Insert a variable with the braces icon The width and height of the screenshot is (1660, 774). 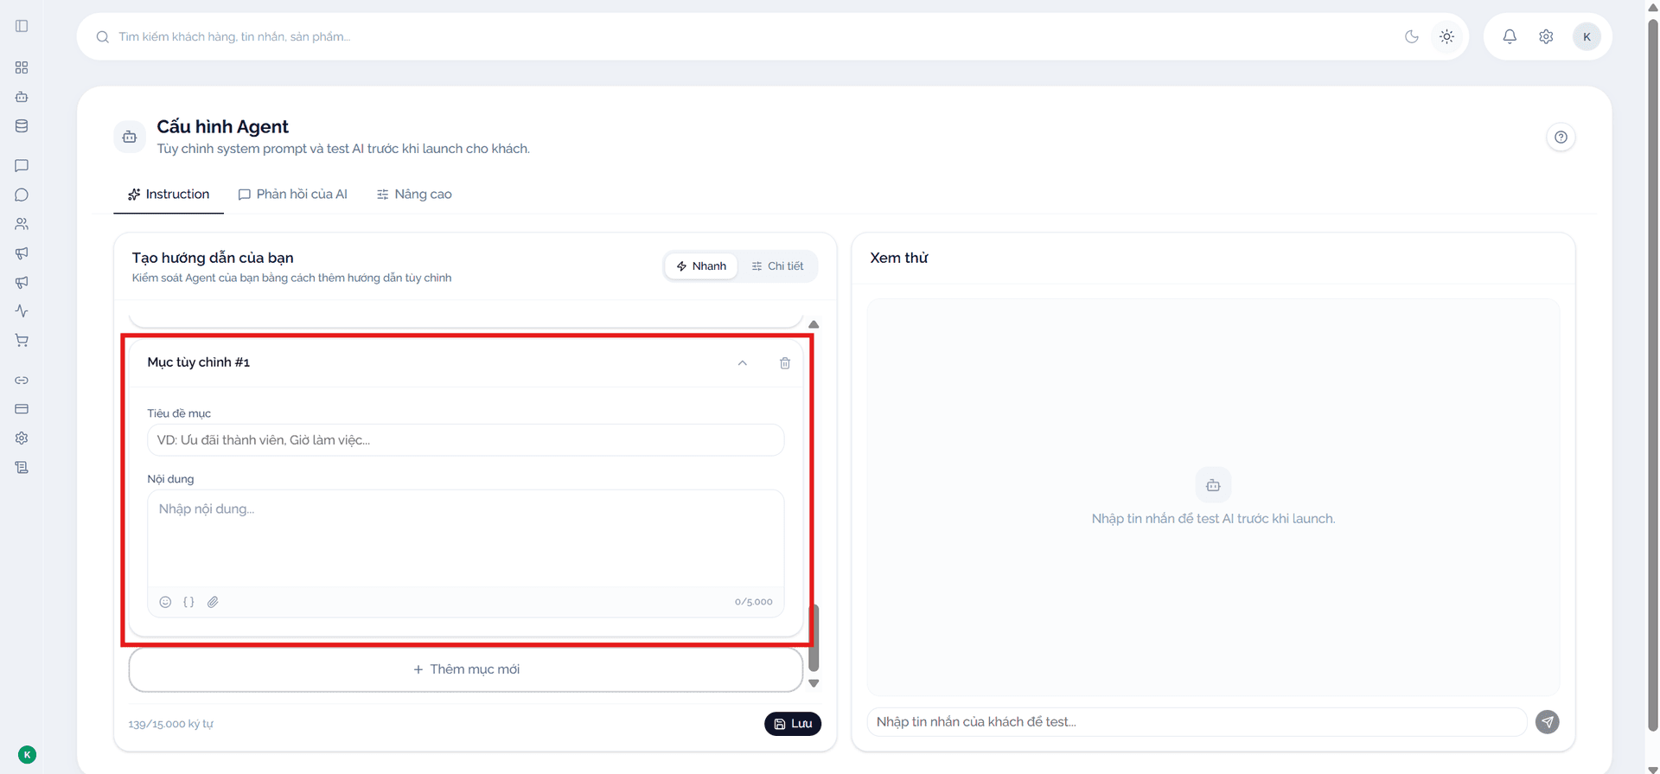(x=188, y=602)
